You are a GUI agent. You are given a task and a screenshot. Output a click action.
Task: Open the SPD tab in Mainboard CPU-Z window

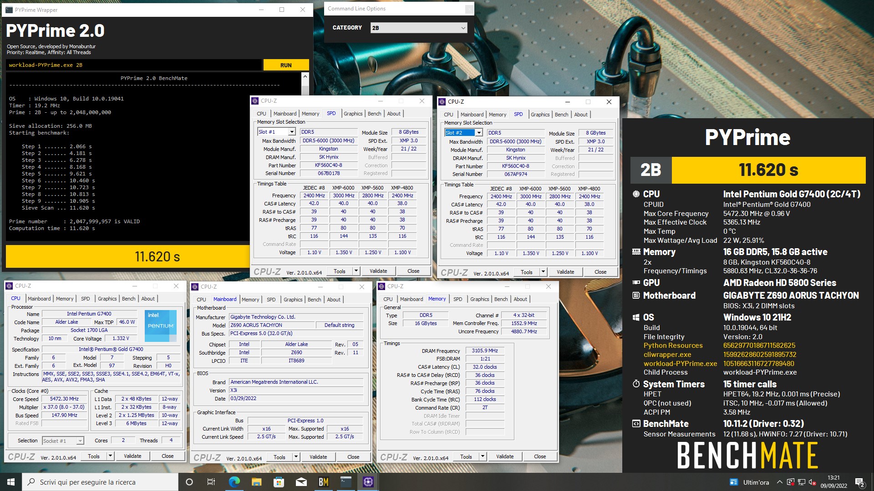click(x=271, y=300)
